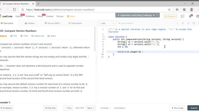Place cursor in line 9 while statement
Image resolution: width=199 pixels, height=112 pixels.
coord(130,52)
